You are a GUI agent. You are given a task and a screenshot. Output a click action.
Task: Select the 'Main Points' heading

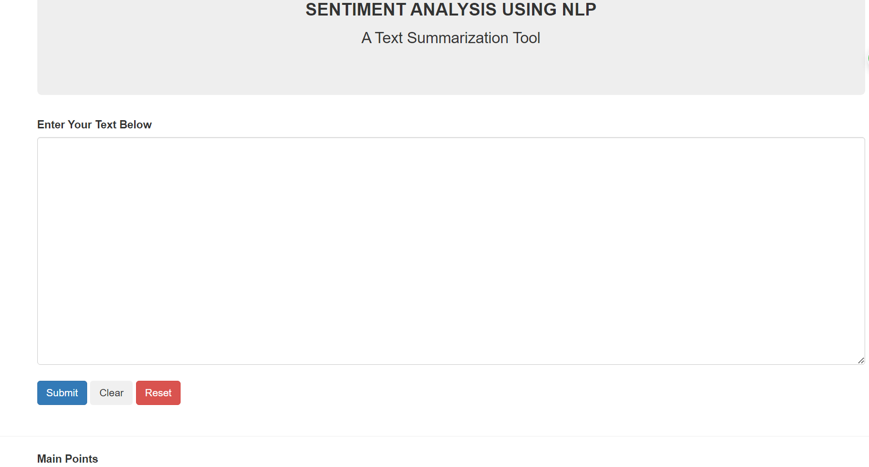67,458
